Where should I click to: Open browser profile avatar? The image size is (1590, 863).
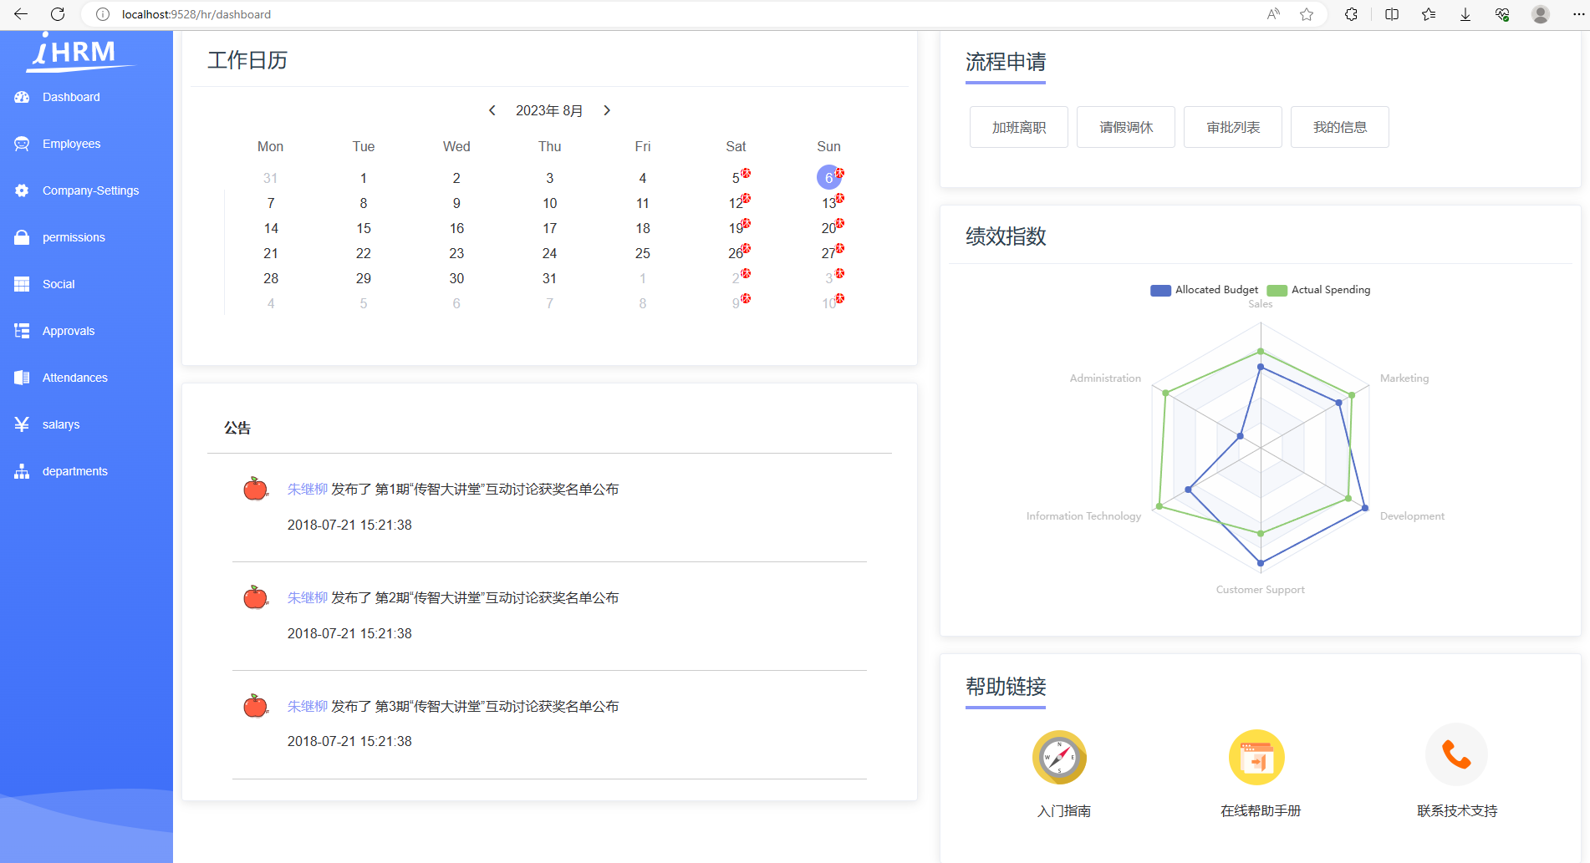pos(1541,14)
